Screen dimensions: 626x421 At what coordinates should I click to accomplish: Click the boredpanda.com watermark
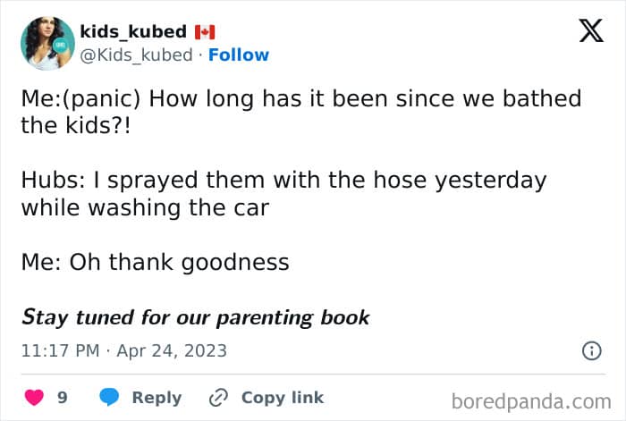click(x=531, y=399)
